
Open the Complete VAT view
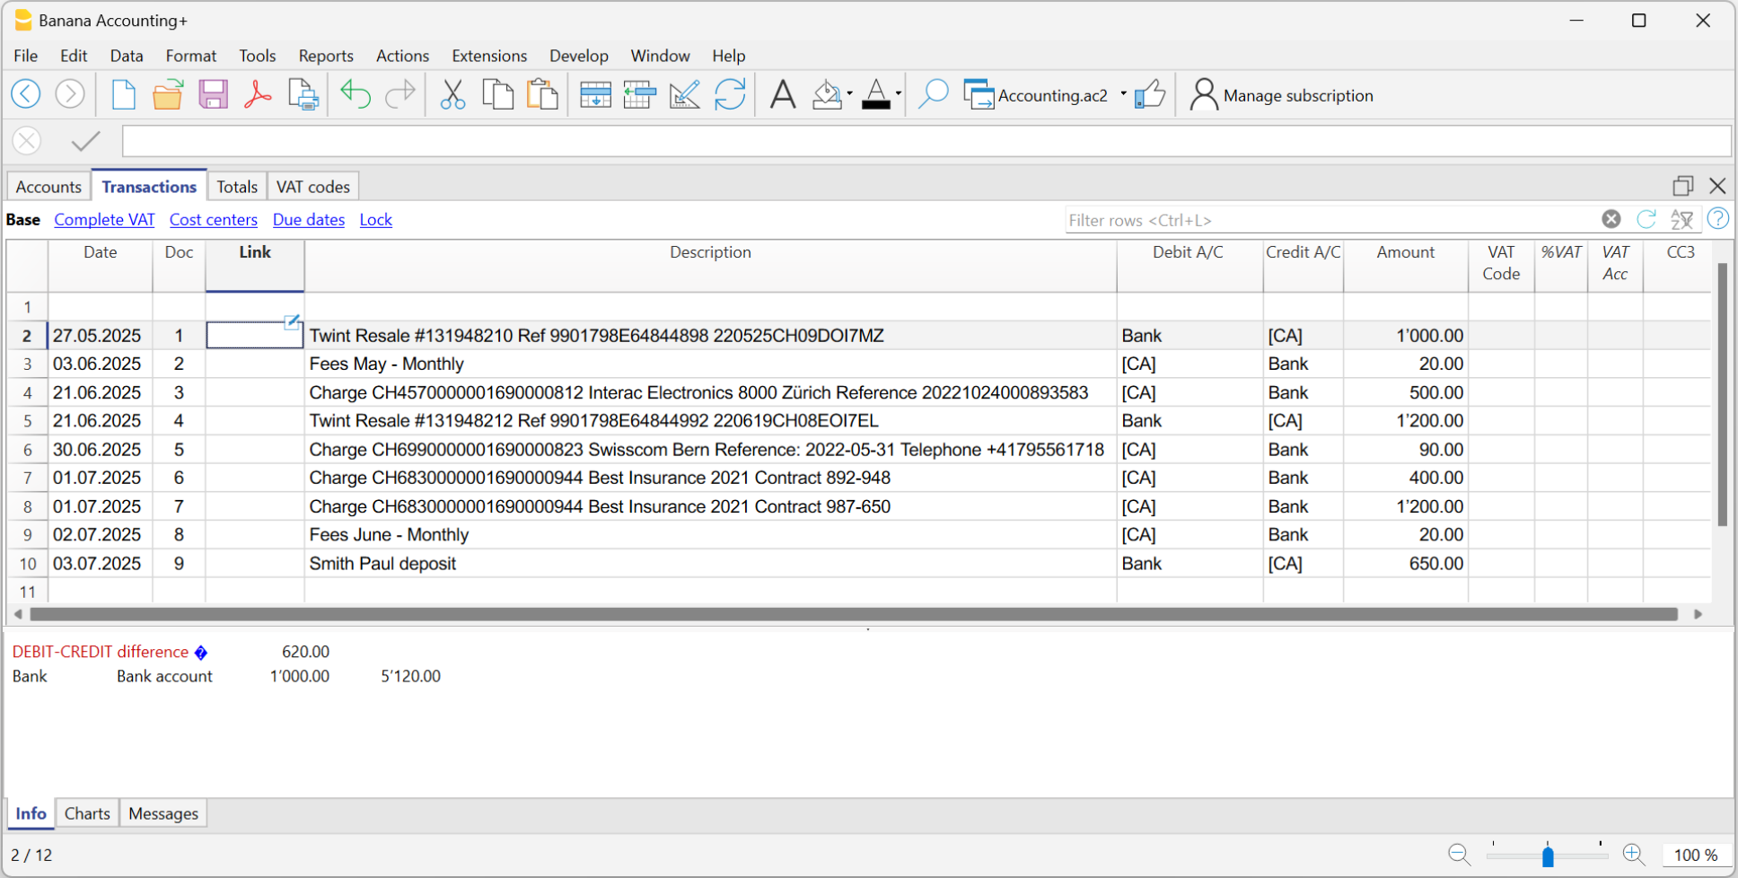104,219
